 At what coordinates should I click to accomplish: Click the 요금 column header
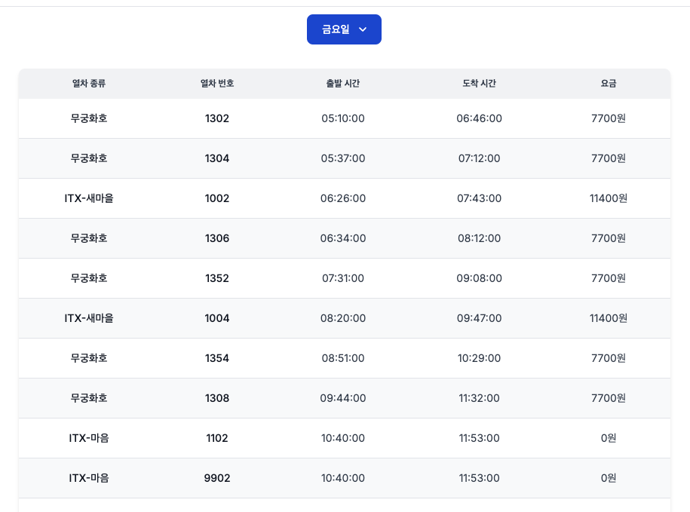coord(609,84)
